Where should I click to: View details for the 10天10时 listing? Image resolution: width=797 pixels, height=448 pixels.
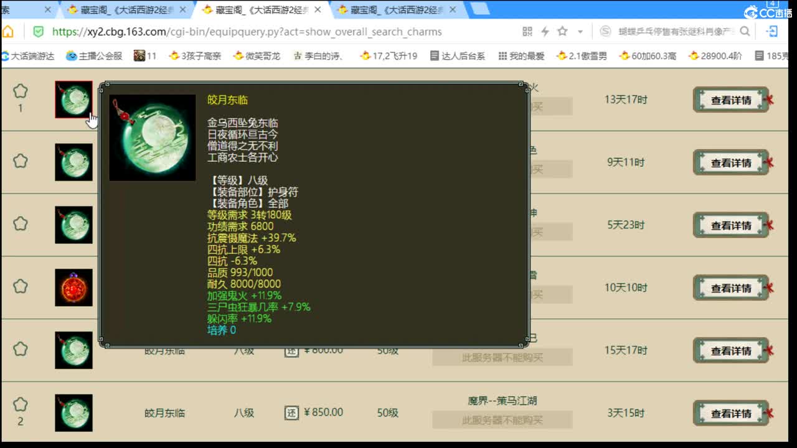731,289
